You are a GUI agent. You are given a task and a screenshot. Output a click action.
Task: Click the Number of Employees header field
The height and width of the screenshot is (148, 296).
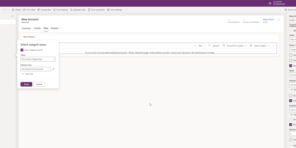tap(251, 21)
